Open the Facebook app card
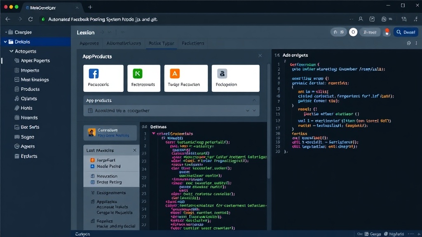 pos(103,78)
